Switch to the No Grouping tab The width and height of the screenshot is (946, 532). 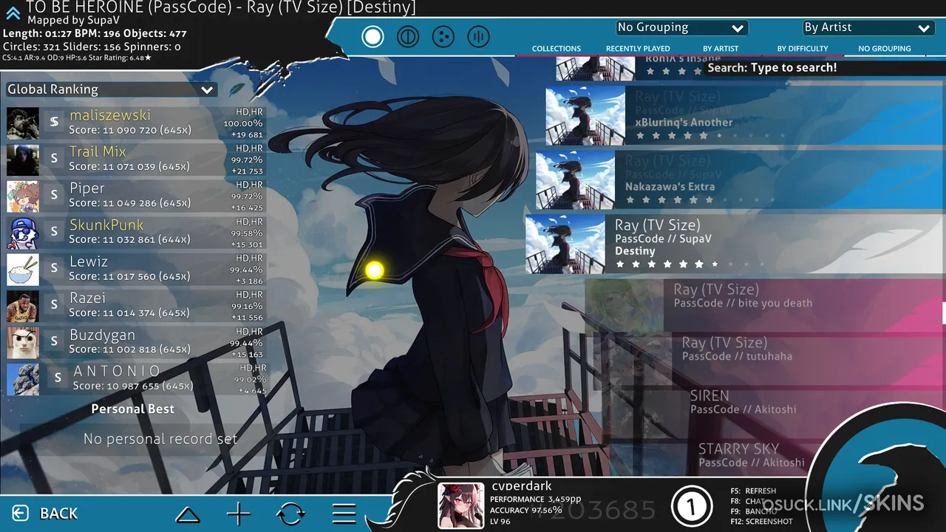coord(885,49)
